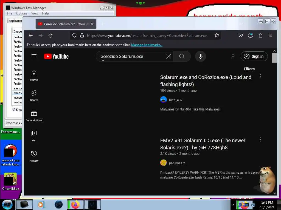
Task: Open Task Manager taskbar button
Action: [92, 205]
